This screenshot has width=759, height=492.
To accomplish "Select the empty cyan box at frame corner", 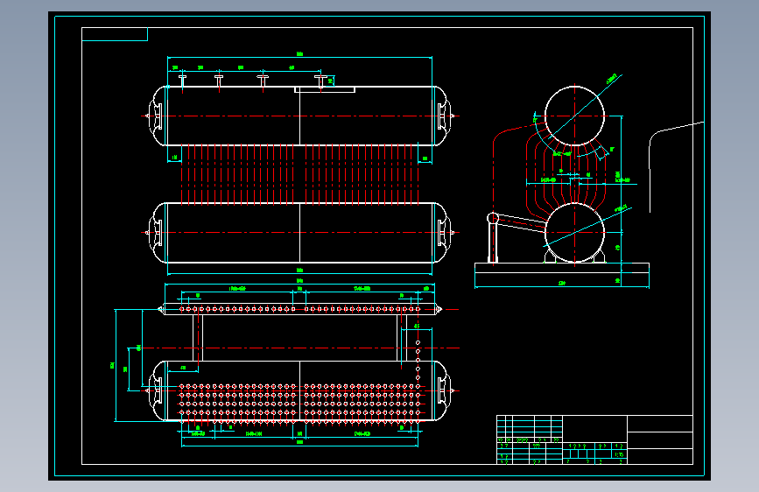I will click(115, 34).
